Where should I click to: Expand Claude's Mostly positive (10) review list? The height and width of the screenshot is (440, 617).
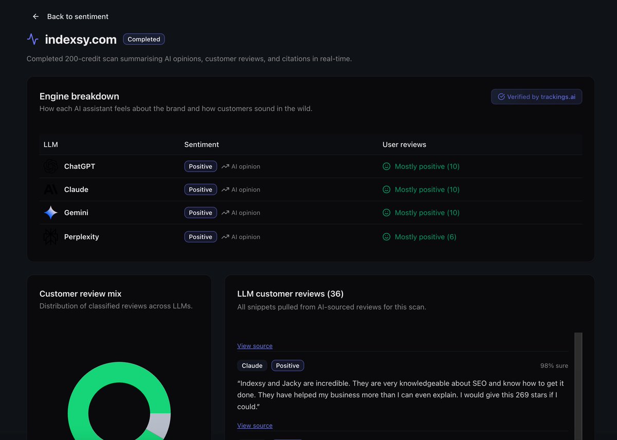427,189
